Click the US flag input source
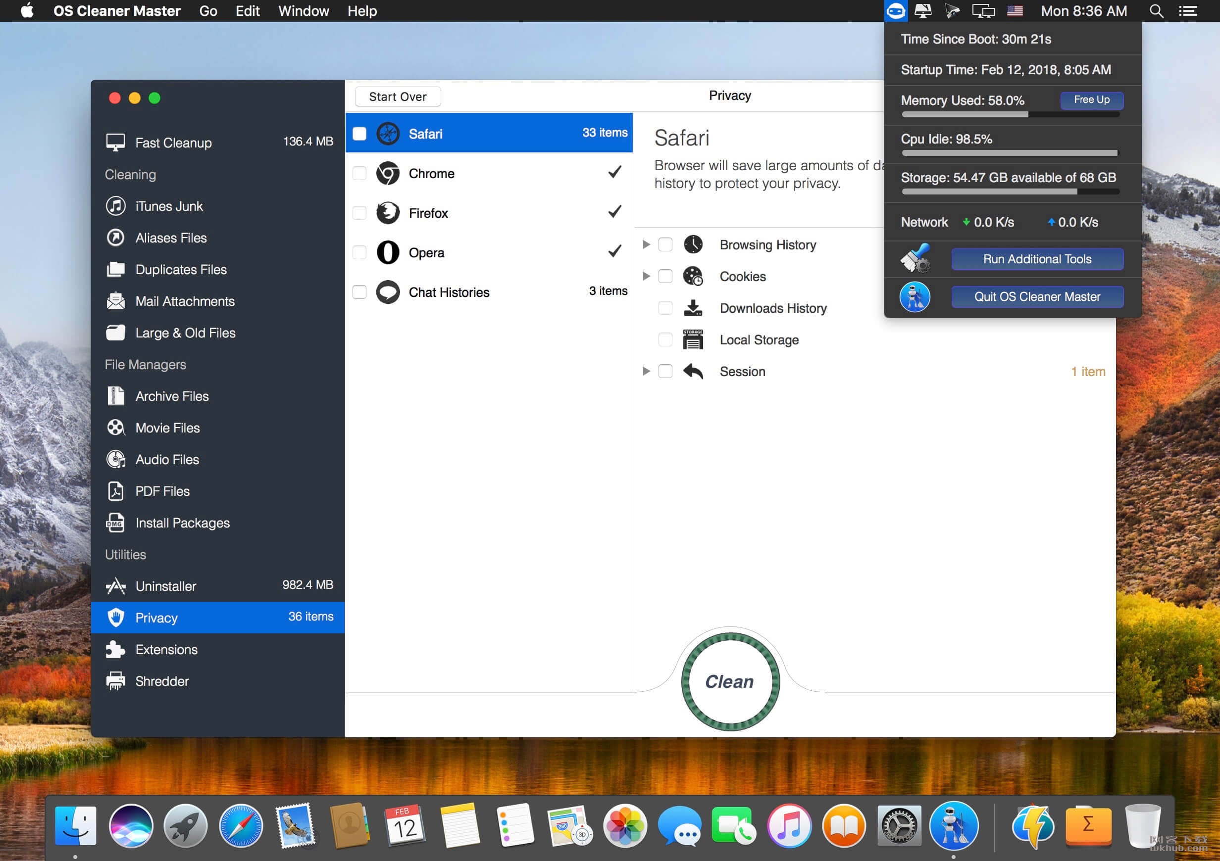The width and height of the screenshot is (1220, 861). 1015,10
